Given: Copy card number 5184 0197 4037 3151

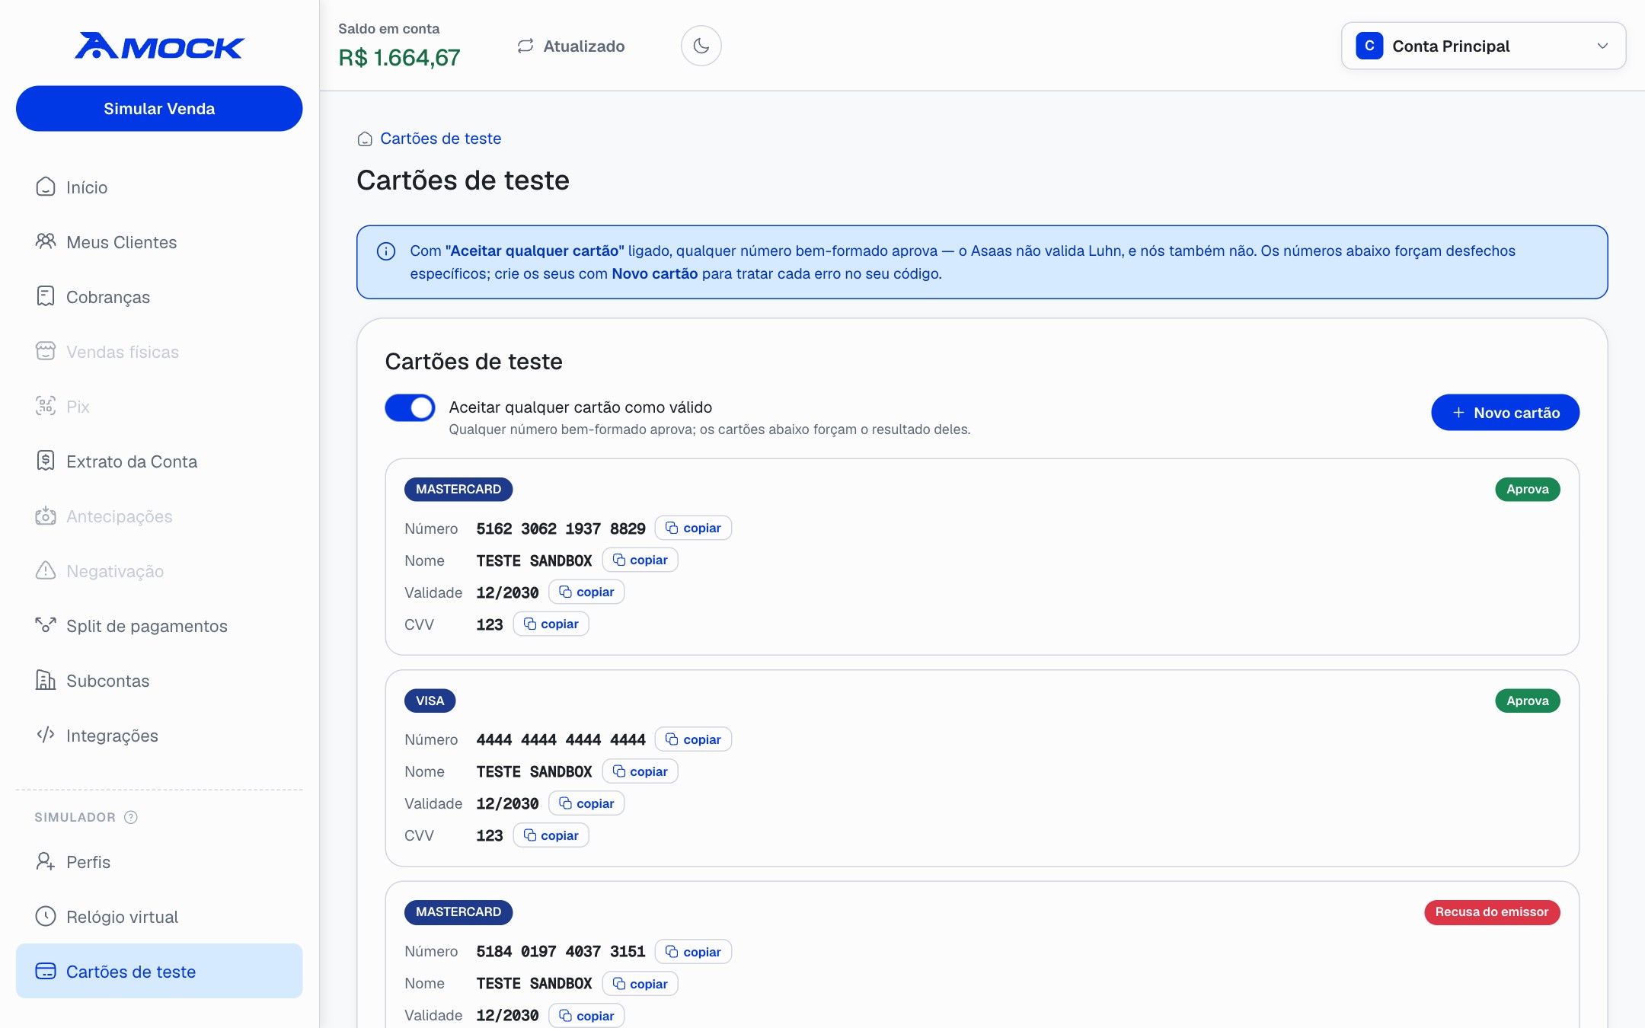Looking at the screenshot, I should tap(693, 952).
